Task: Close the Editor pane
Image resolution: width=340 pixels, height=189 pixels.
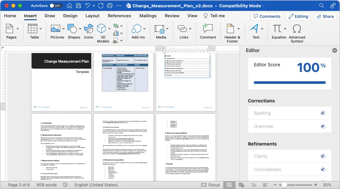Action: [335, 50]
